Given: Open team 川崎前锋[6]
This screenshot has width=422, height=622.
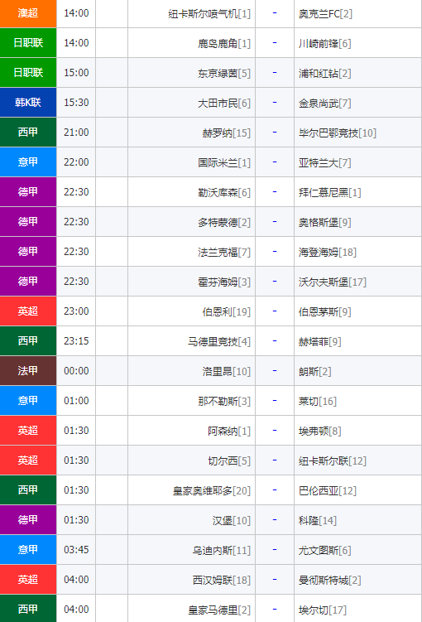Looking at the screenshot, I should click(325, 44).
